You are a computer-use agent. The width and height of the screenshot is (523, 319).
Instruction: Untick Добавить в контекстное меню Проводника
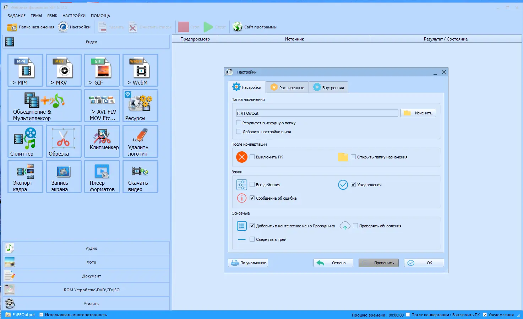click(252, 226)
